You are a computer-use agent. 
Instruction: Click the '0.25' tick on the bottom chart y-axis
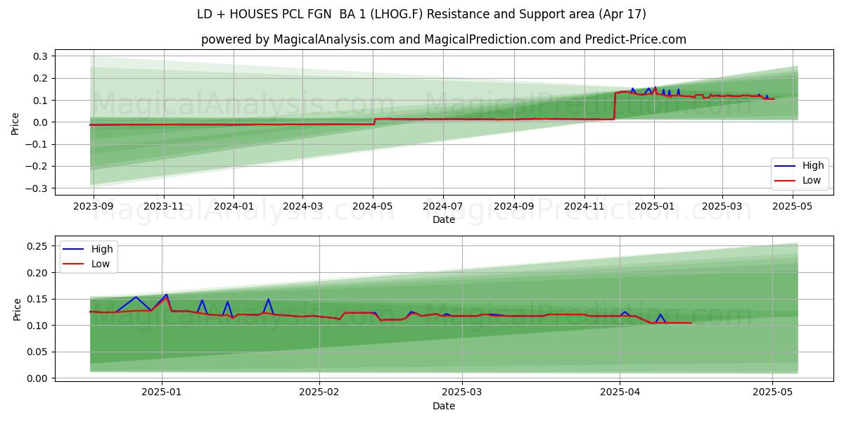(38, 246)
